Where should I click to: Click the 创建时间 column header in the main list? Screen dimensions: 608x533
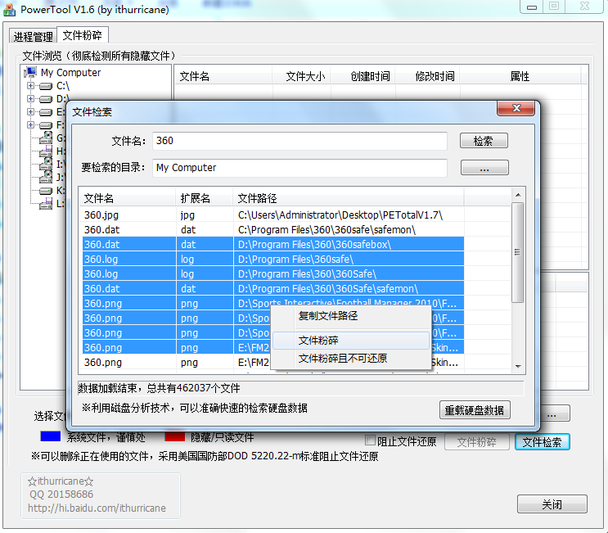tap(363, 76)
